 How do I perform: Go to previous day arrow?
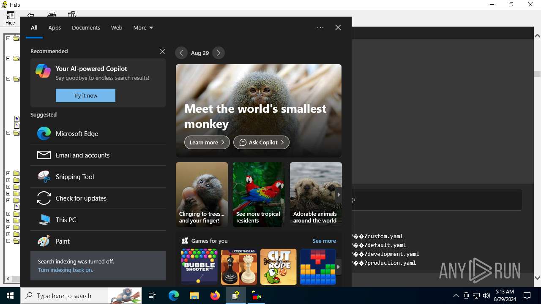pyautogui.click(x=181, y=53)
